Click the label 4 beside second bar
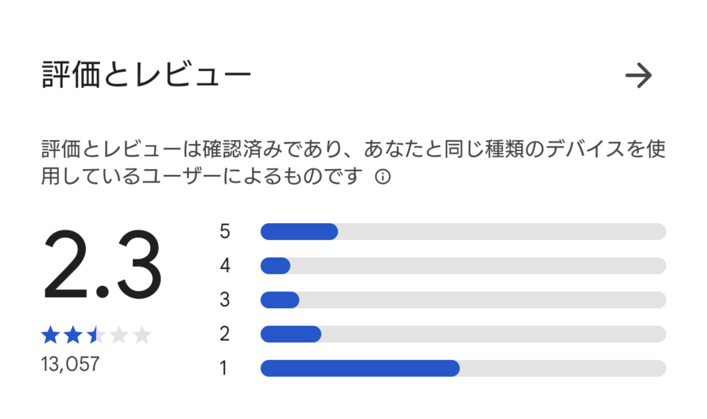 pos(225,266)
